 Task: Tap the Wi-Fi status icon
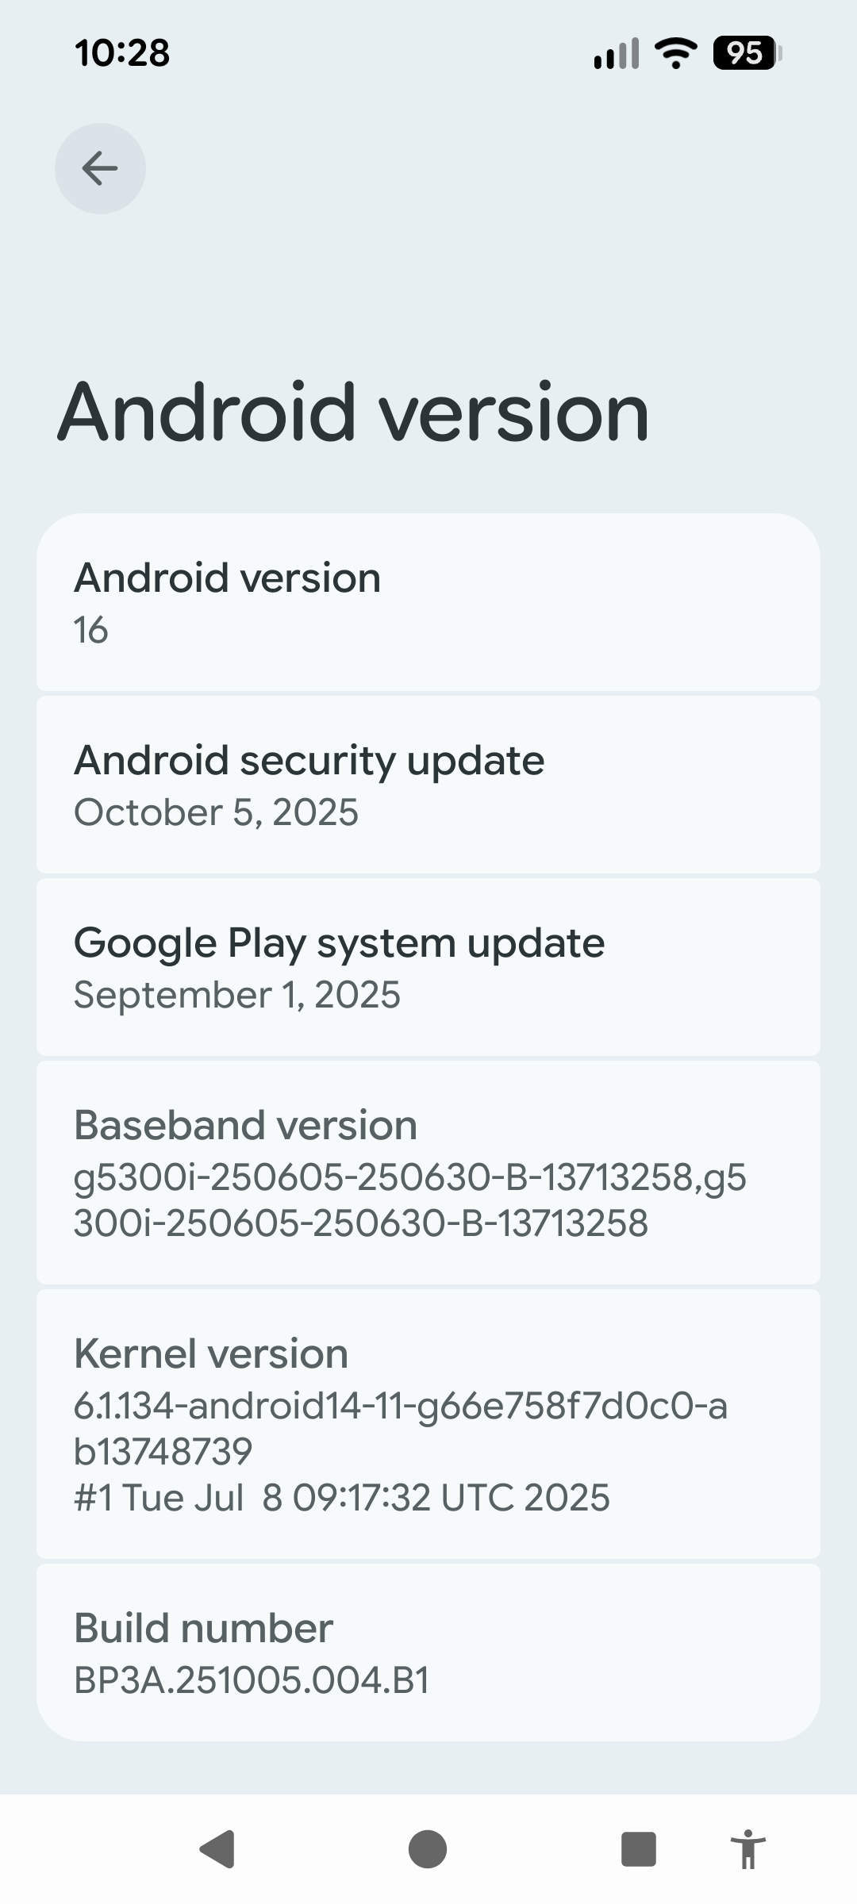click(675, 53)
